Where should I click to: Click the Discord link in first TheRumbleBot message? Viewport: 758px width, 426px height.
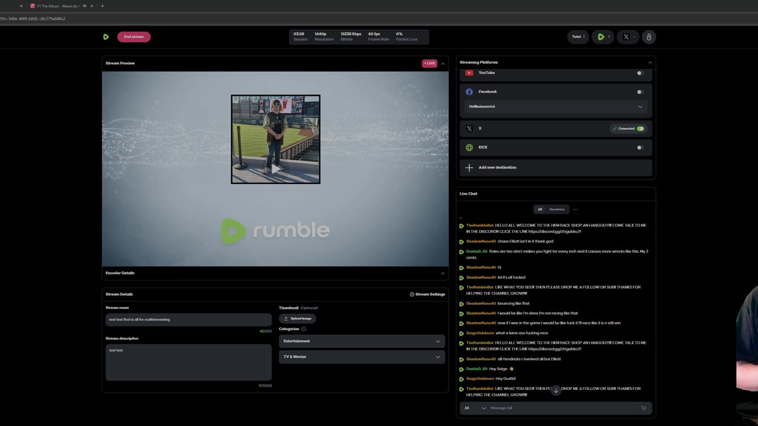pyautogui.click(x=555, y=231)
